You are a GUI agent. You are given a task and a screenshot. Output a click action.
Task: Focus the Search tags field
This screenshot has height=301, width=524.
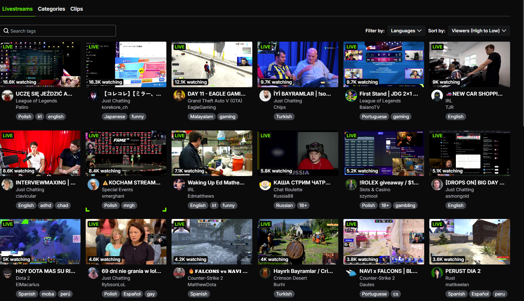pyautogui.click(x=58, y=31)
